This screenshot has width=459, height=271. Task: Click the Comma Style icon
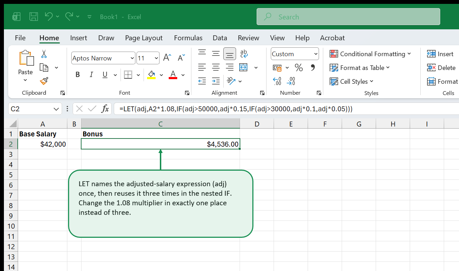(313, 67)
